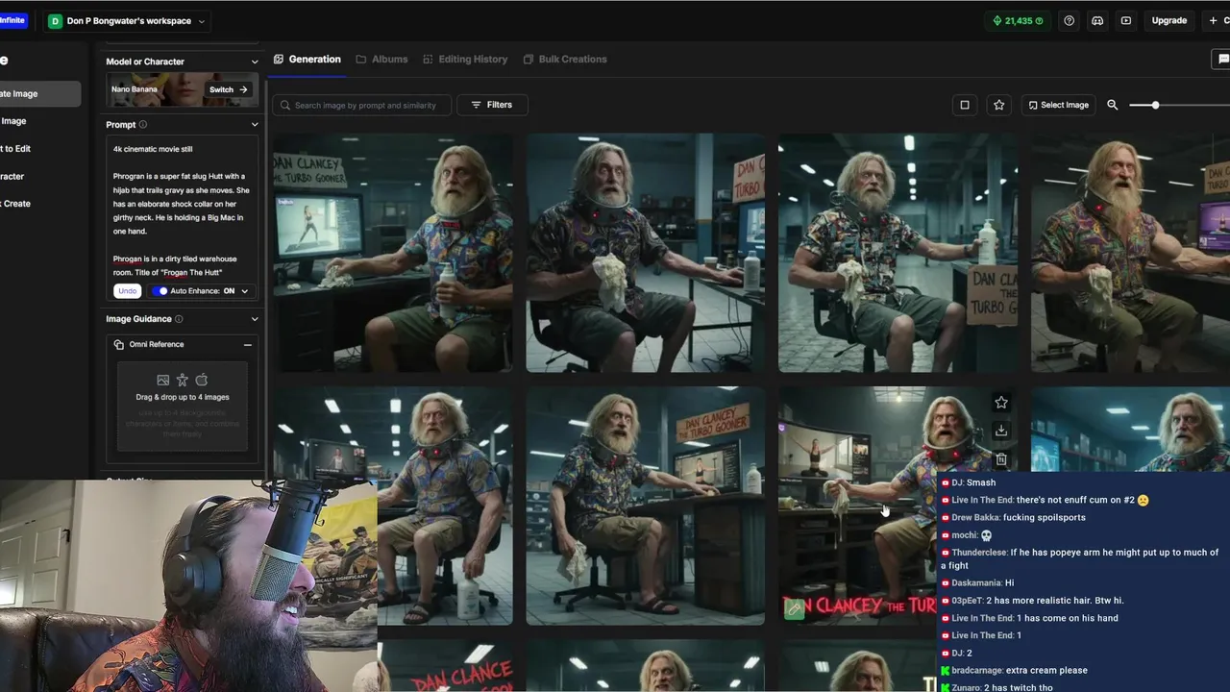Collapse the Model or Character section
This screenshot has height=692, width=1230.
(x=255, y=62)
